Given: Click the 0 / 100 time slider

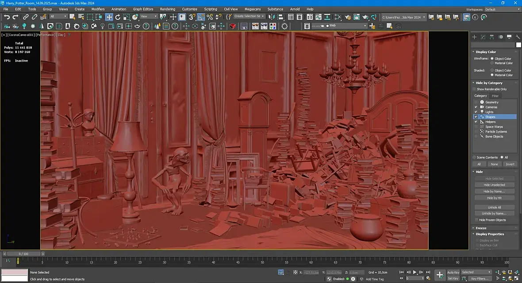Looking at the screenshot, I should click(x=23, y=254).
